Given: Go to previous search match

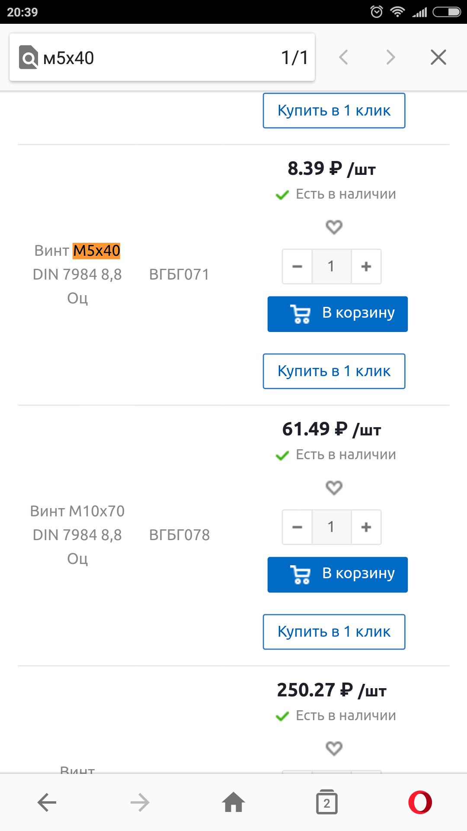Looking at the screenshot, I should (344, 57).
